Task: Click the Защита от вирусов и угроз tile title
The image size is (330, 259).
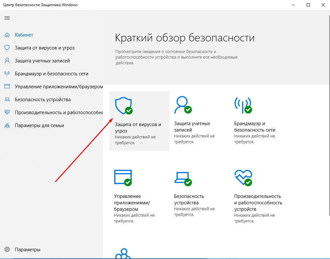Action: pos(138,127)
